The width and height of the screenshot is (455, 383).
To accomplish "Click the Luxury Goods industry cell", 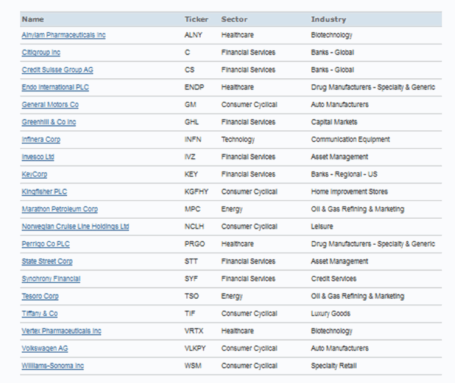I will click(x=331, y=313).
